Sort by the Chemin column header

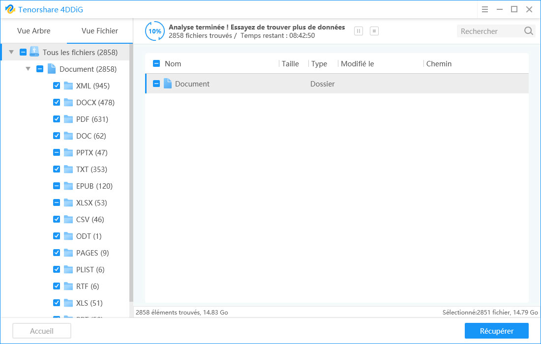[x=439, y=64]
